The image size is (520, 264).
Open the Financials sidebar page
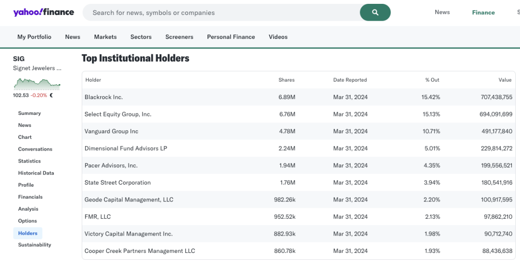tap(30, 197)
